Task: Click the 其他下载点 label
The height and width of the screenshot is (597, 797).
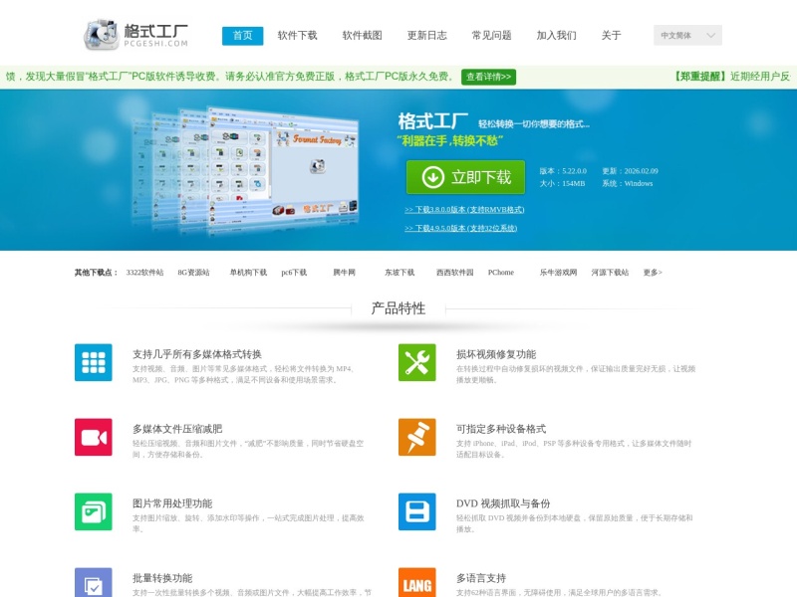Action: [96, 273]
